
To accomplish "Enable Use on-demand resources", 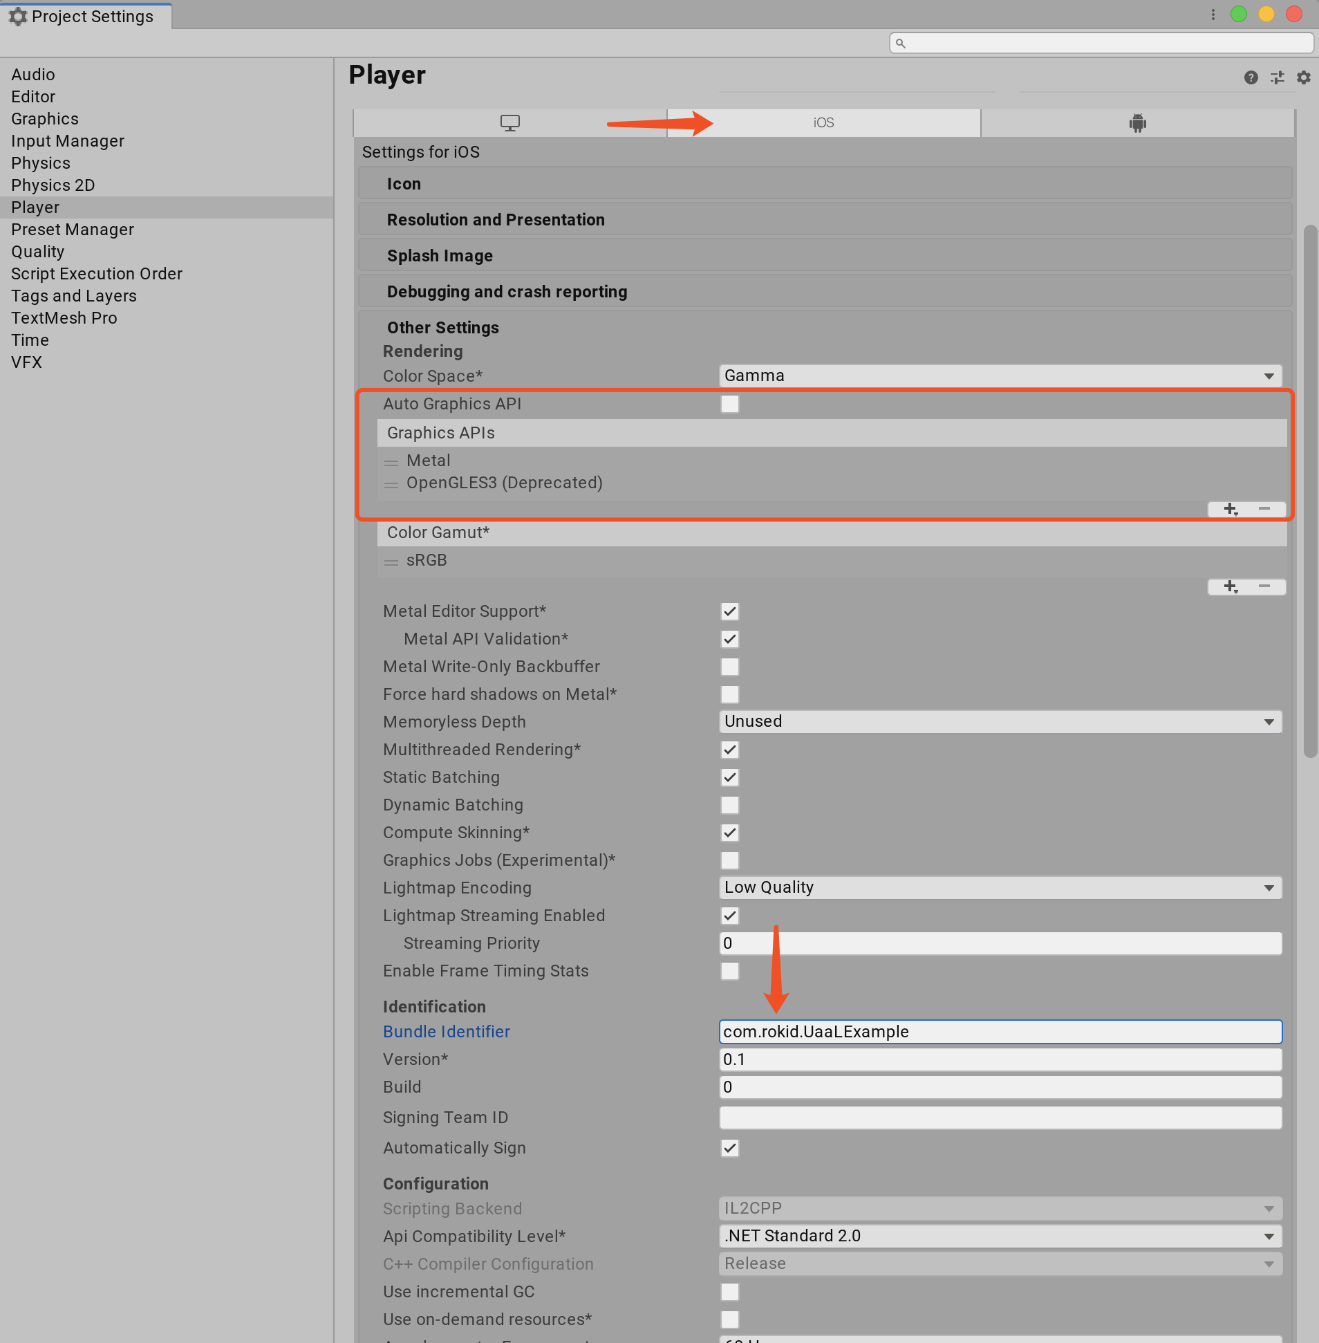I will click(x=729, y=1320).
